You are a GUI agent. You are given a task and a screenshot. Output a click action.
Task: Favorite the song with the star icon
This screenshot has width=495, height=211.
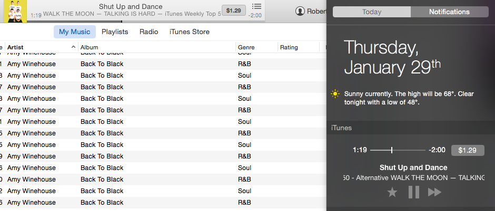[x=392, y=192]
